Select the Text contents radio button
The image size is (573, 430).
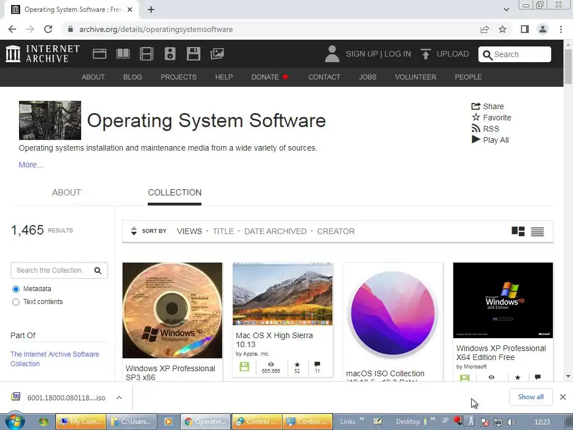click(16, 302)
